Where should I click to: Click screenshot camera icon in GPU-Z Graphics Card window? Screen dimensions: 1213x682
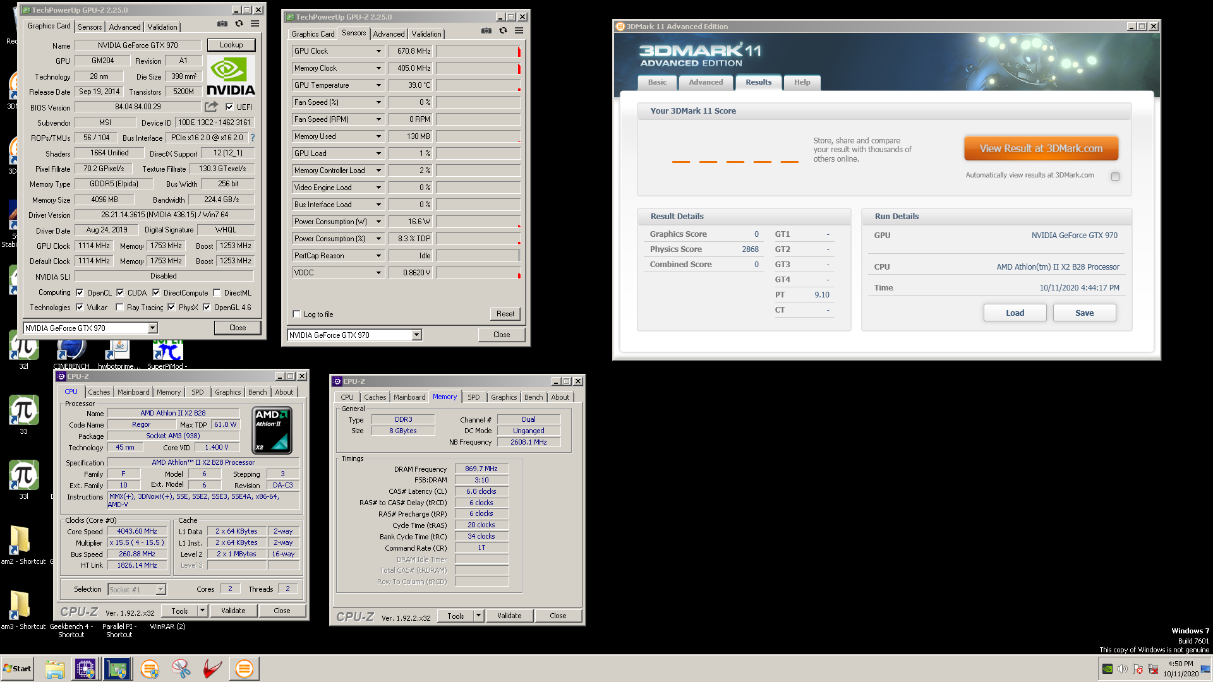(222, 23)
